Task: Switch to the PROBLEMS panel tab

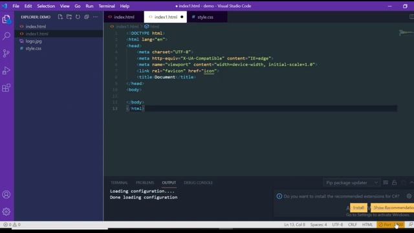Action: 145,183
